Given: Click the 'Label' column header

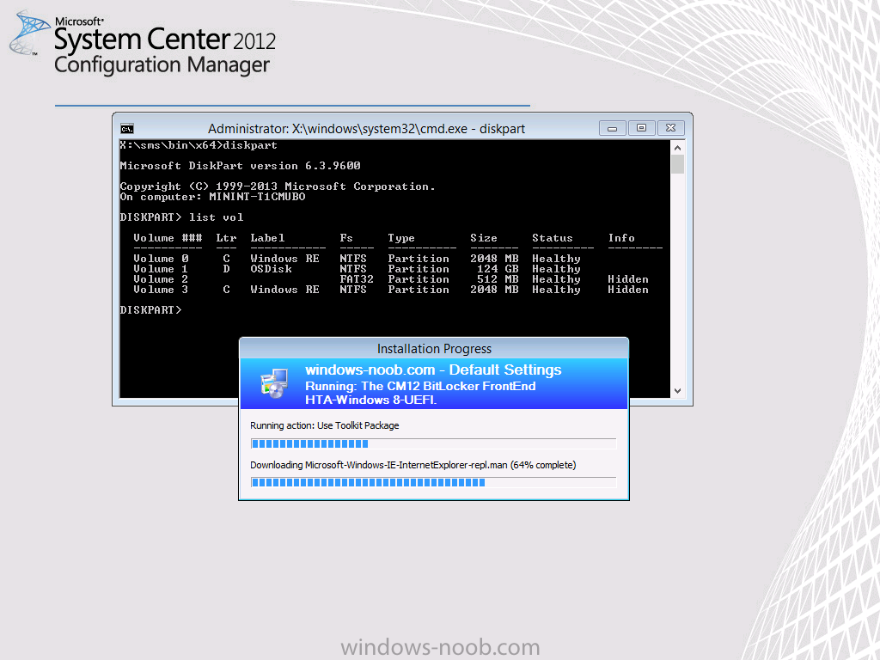Looking at the screenshot, I should [268, 238].
